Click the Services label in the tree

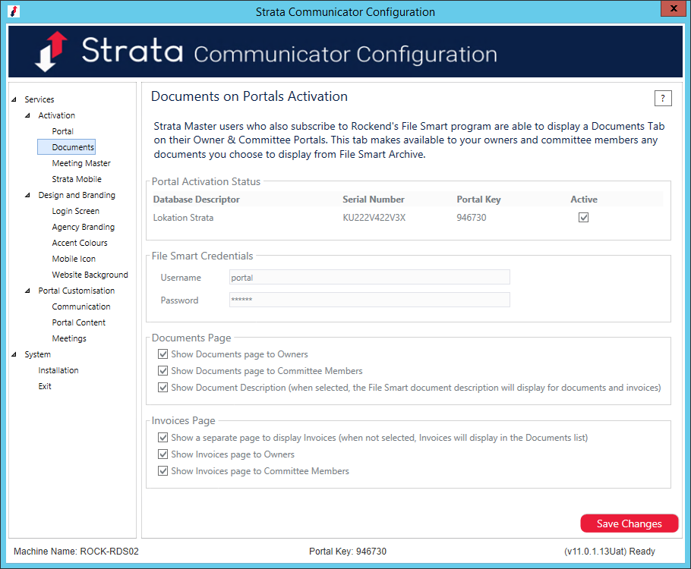click(39, 99)
